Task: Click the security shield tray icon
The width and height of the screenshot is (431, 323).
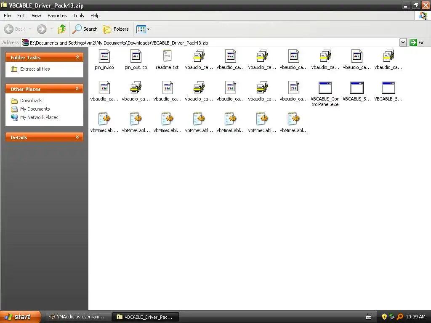Action: pyautogui.click(x=384, y=317)
